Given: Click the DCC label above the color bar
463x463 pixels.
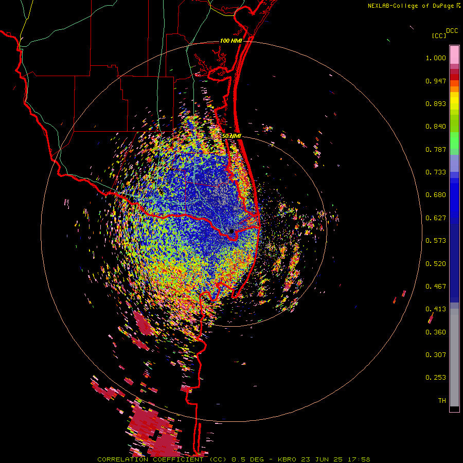Looking at the screenshot, I should click(x=452, y=31).
